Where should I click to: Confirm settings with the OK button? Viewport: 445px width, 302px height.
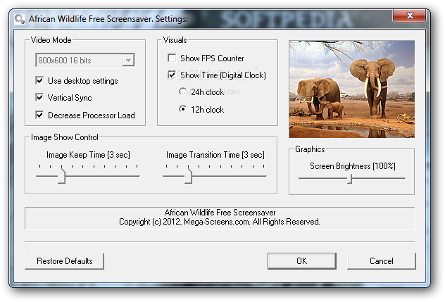(302, 261)
